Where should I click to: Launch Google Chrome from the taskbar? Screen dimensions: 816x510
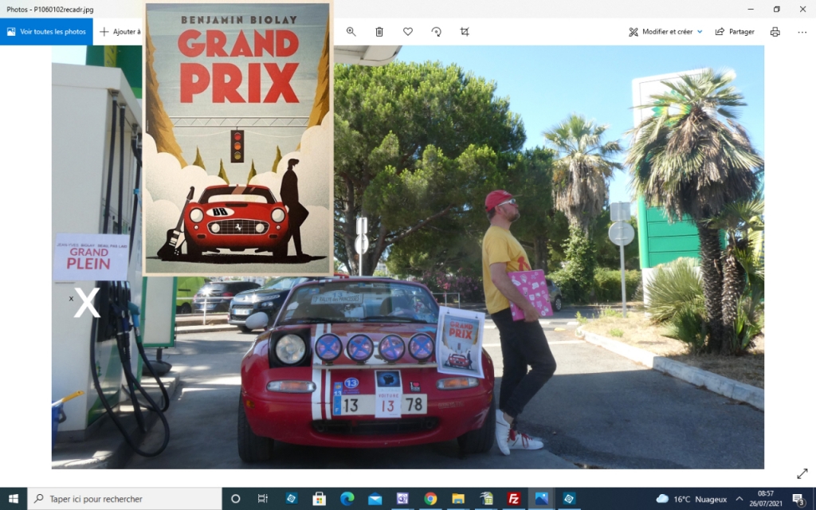(430, 499)
